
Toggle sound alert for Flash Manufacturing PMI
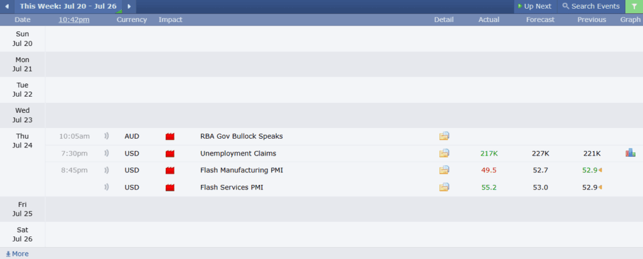click(107, 170)
